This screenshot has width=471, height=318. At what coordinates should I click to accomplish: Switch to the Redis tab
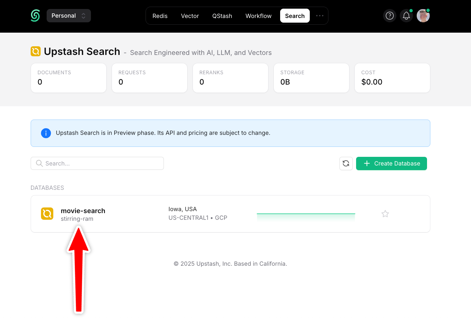click(x=160, y=16)
